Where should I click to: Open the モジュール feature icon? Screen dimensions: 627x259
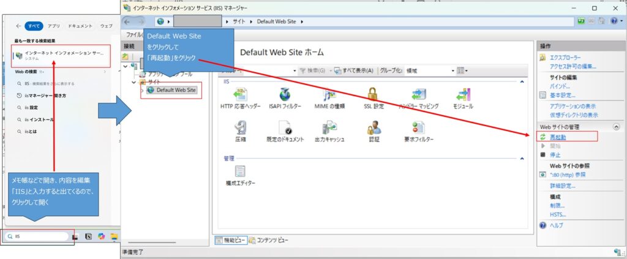[462, 95]
